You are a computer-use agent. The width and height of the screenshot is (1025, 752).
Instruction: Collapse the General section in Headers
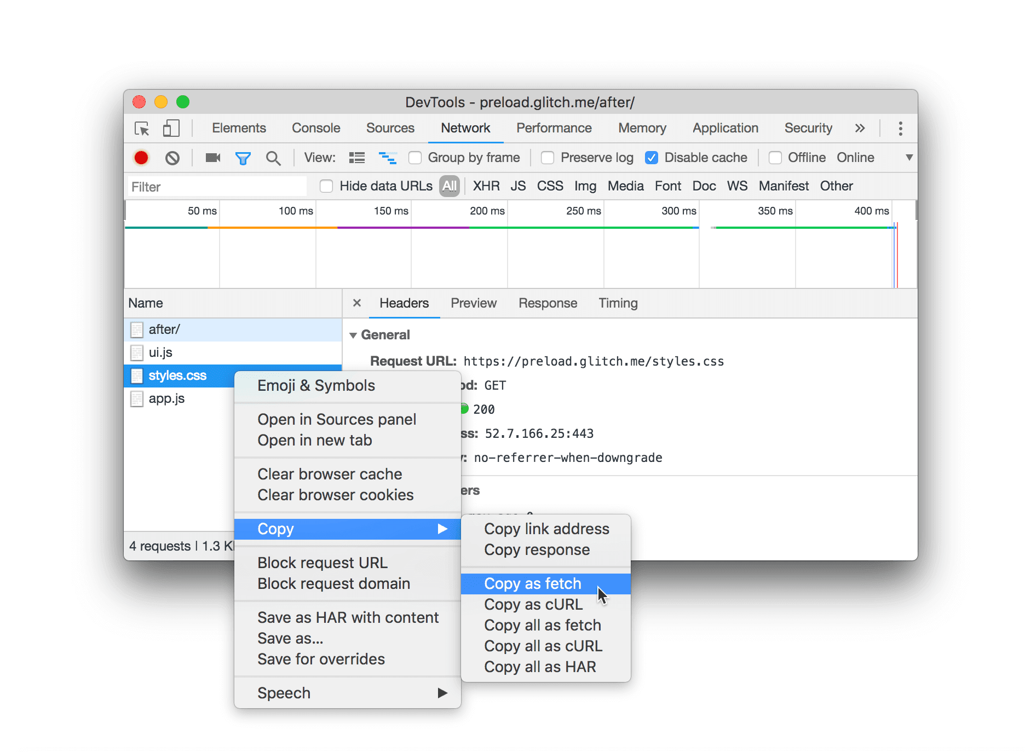(x=354, y=334)
